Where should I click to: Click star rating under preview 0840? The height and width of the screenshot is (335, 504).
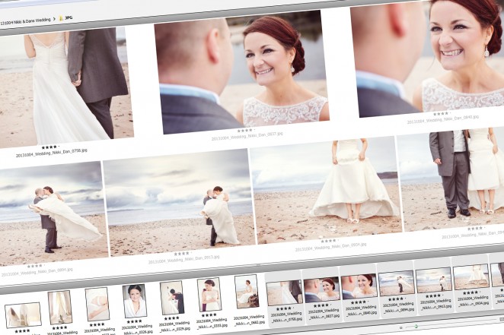tap(441, 114)
